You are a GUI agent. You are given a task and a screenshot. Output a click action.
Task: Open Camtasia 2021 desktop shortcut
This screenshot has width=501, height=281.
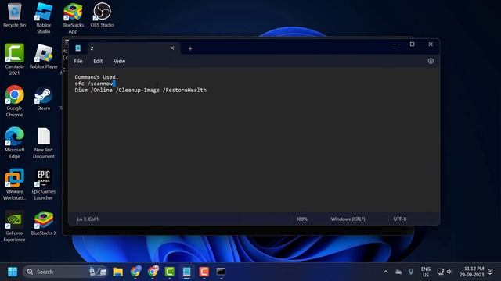pyautogui.click(x=14, y=59)
